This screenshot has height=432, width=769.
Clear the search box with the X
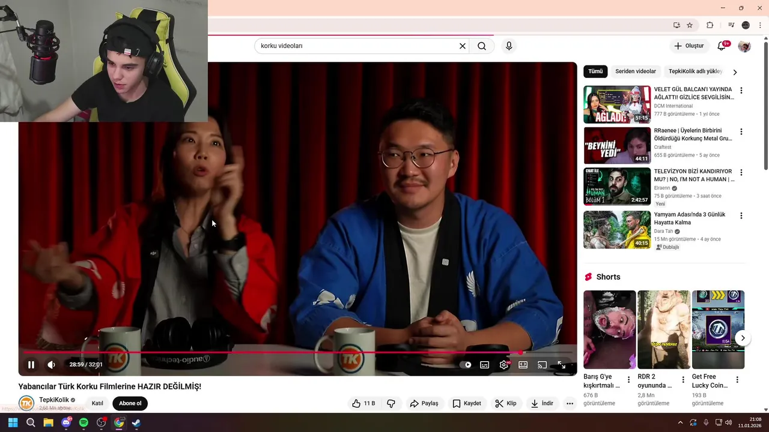coord(463,46)
